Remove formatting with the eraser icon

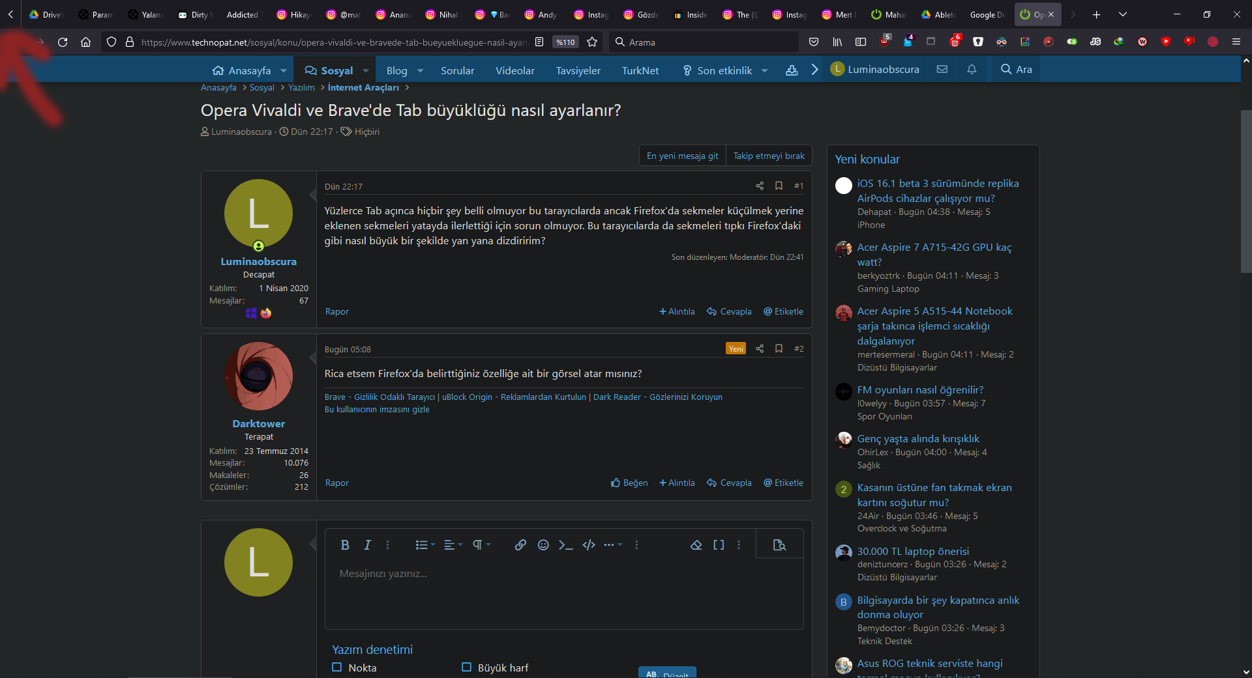696,545
